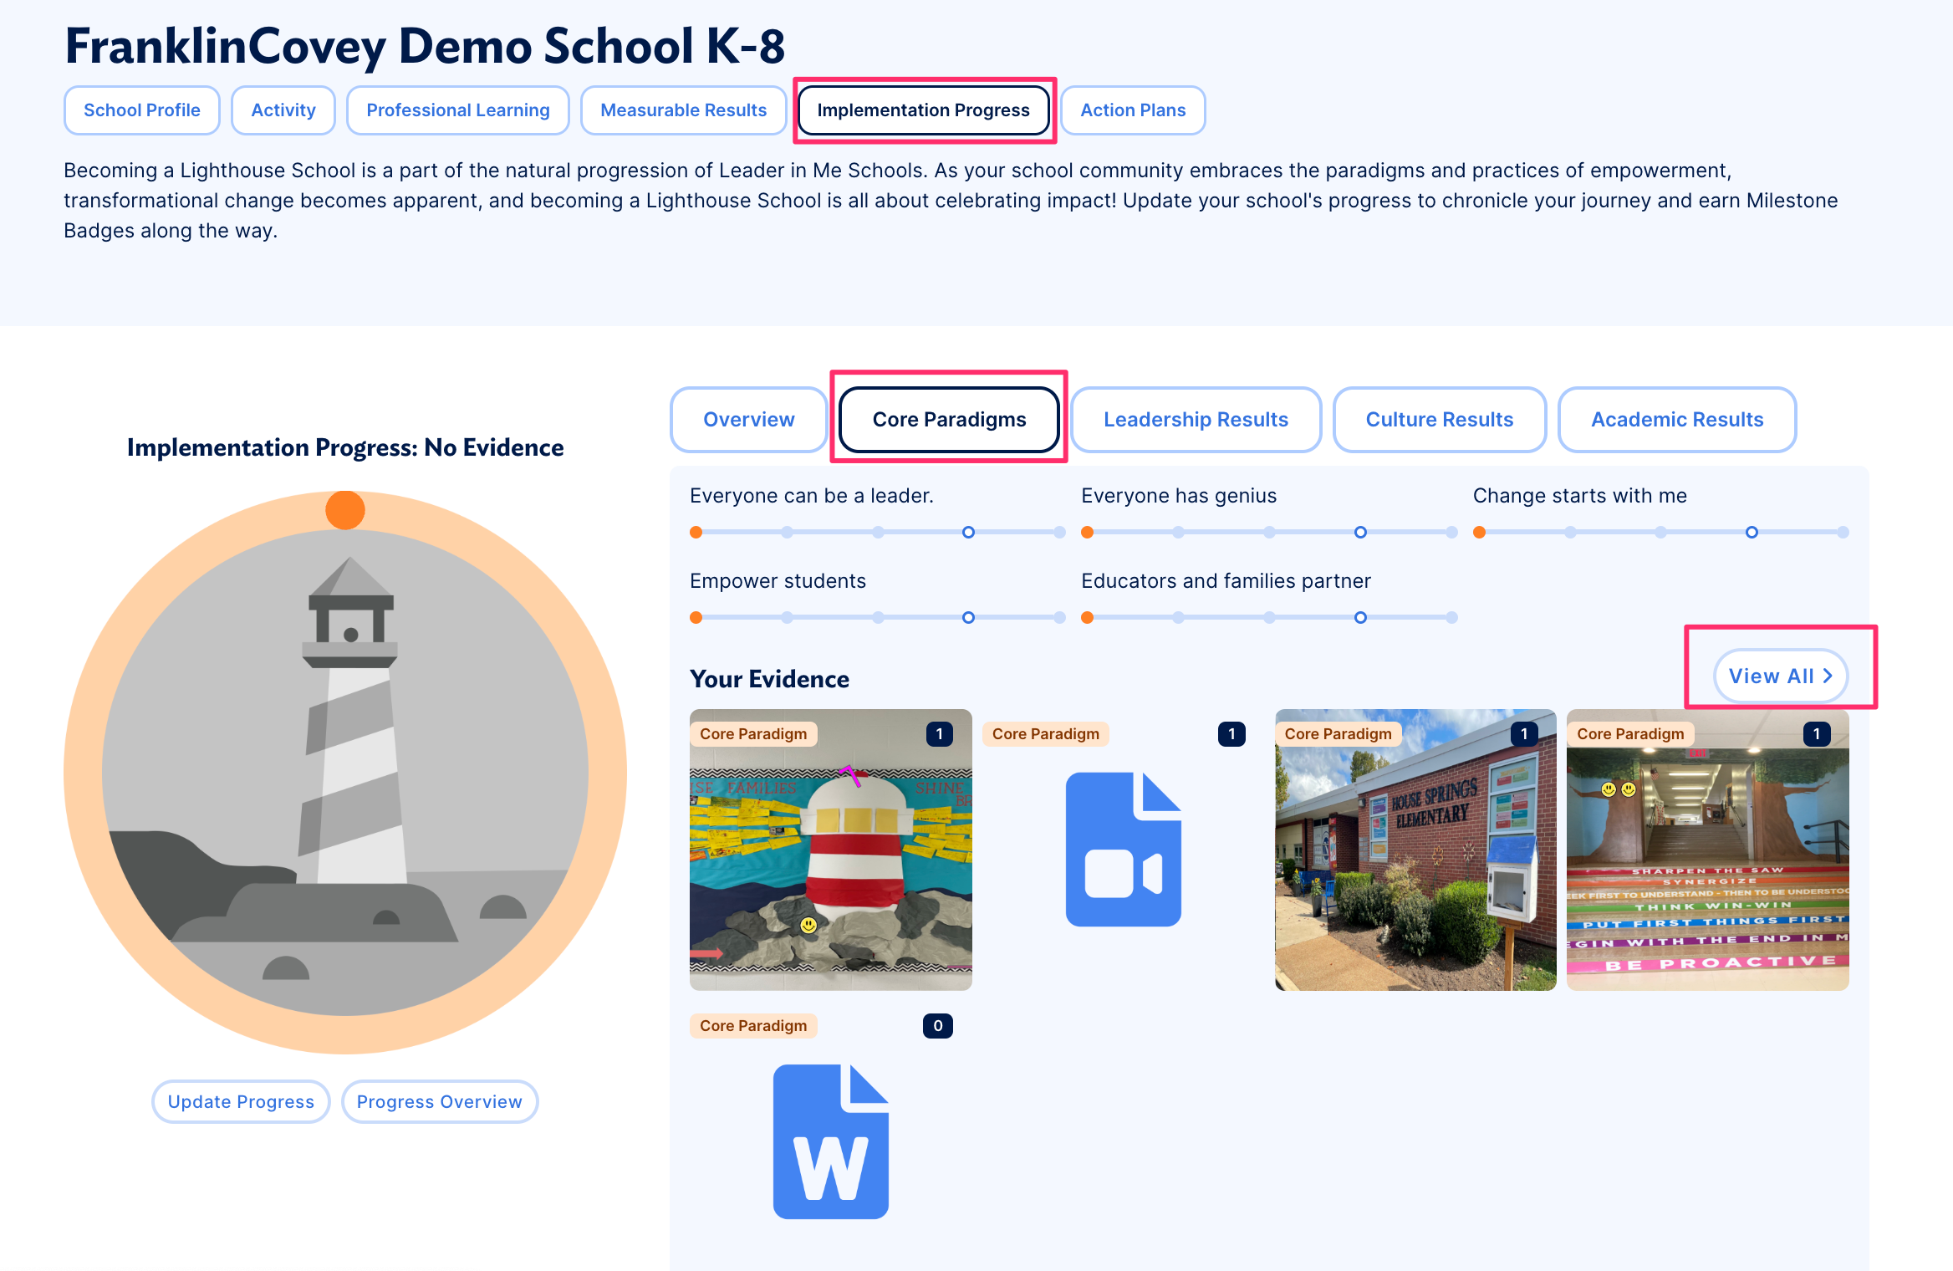Click the Update Progress button
This screenshot has height=1271, width=1953.
[241, 1102]
